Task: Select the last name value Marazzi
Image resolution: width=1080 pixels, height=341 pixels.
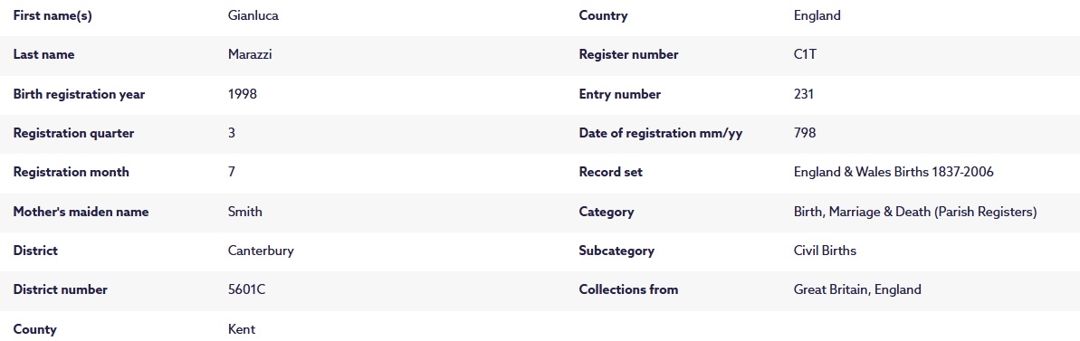Action: coord(249,55)
